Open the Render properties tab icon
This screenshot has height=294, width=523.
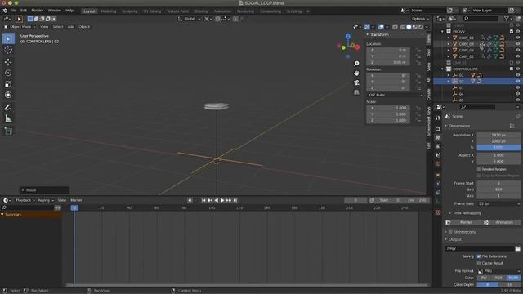click(438, 128)
